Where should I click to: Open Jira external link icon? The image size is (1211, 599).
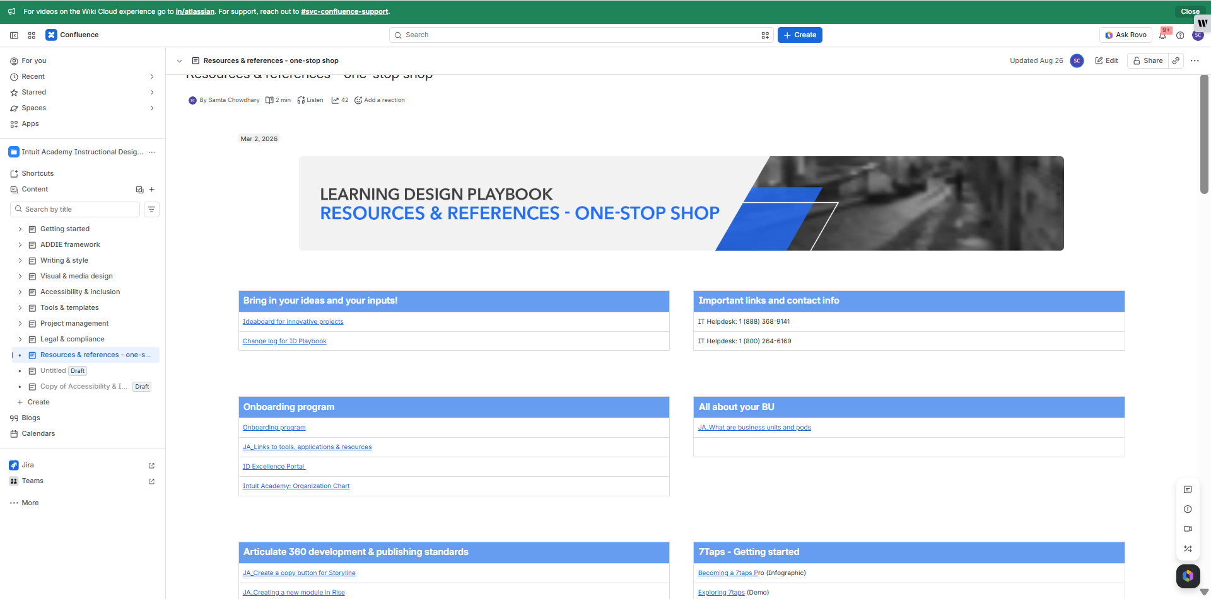click(151, 465)
